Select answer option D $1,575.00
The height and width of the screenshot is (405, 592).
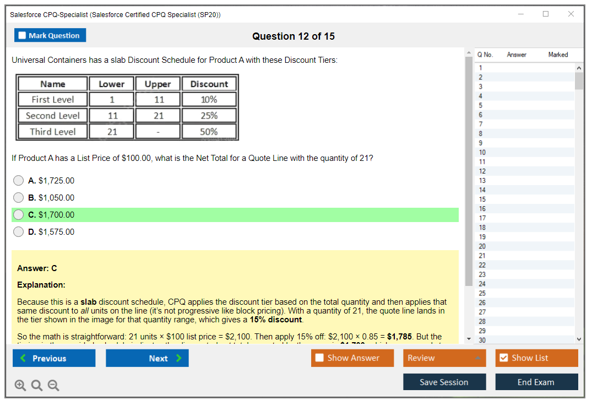pos(19,232)
